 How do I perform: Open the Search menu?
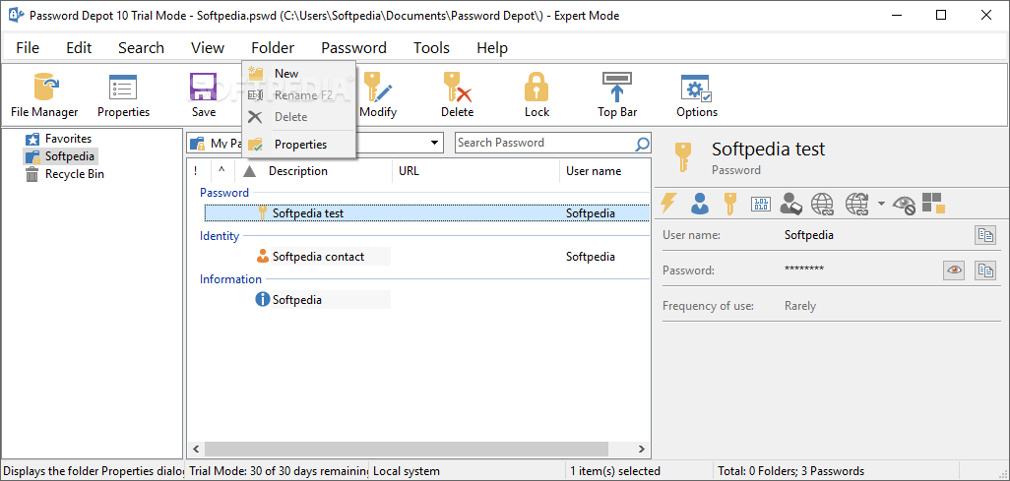pyautogui.click(x=141, y=47)
